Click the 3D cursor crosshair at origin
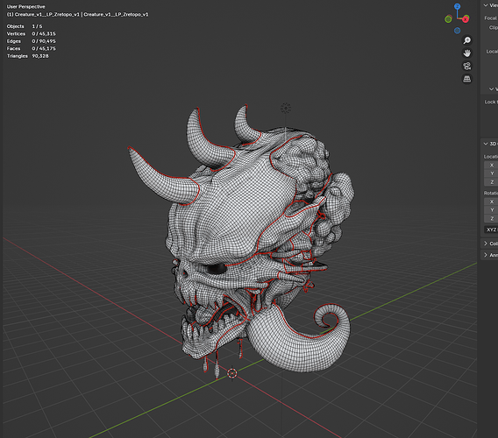498x438 pixels. click(232, 373)
